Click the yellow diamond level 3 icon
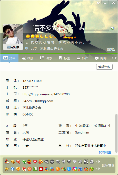Image resolution: width=118 pixels, height=175 pixels. (13, 162)
